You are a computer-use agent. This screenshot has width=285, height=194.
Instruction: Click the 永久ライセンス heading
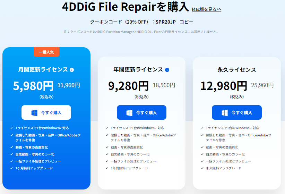pyautogui.click(x=237, y=70)
